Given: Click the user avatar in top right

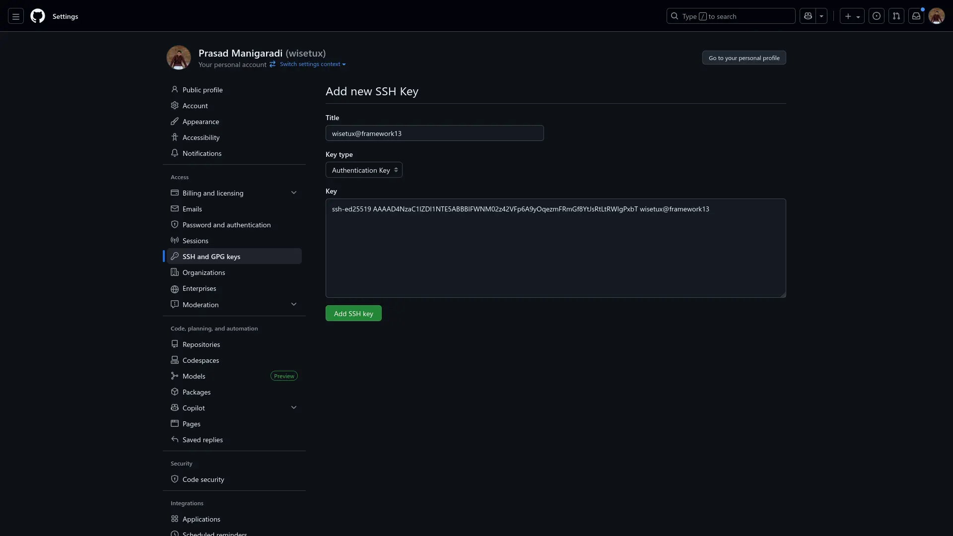Looking at the screenshot, I should 936,16.
